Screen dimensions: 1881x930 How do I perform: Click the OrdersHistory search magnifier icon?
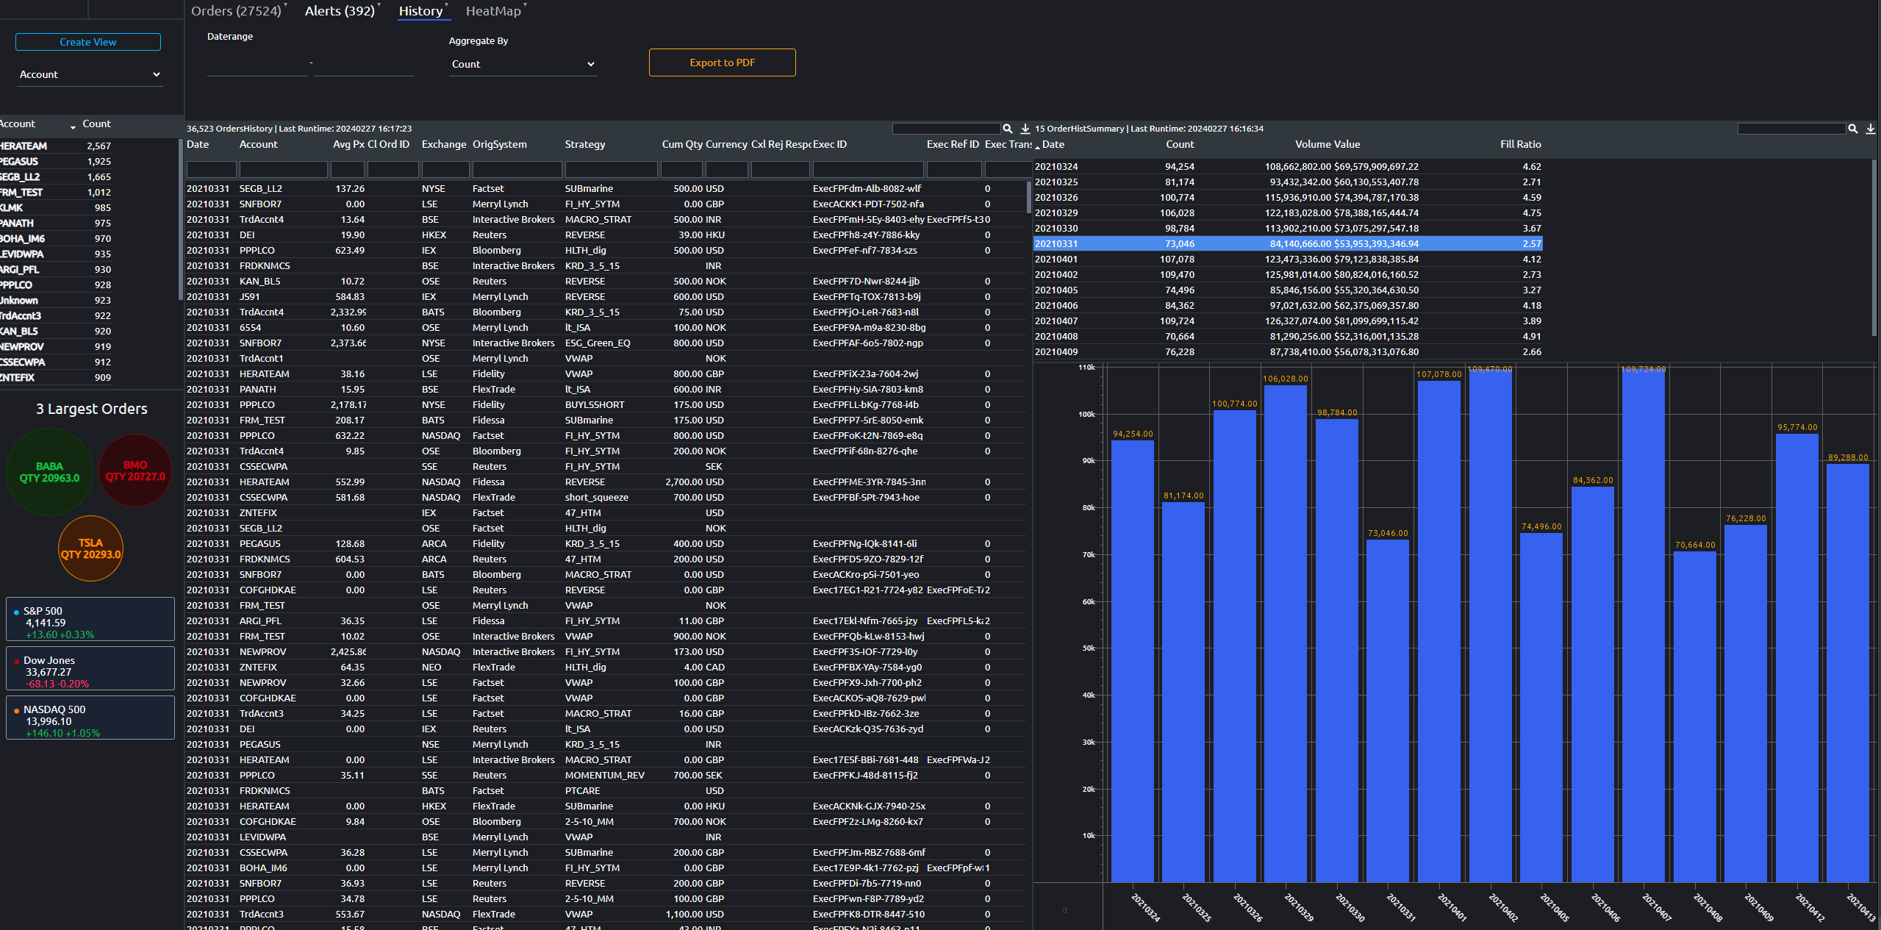(x=1008, y=129)
